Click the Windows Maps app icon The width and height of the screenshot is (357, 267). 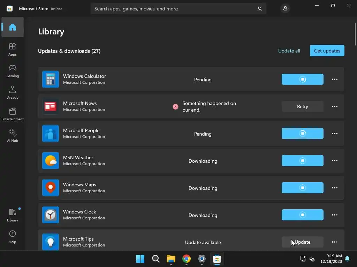click(x=51, y=188)
